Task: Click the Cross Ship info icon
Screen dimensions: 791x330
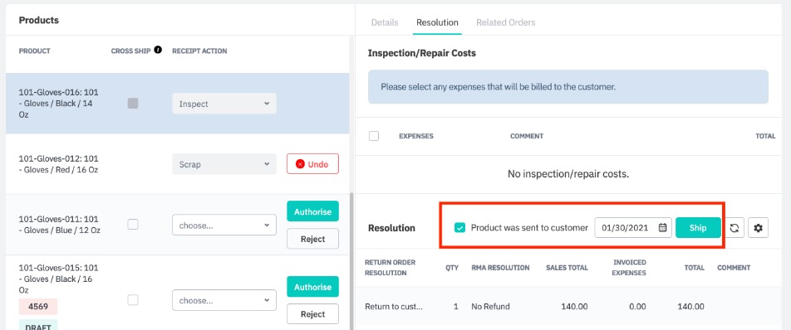Action: point(158,50)
